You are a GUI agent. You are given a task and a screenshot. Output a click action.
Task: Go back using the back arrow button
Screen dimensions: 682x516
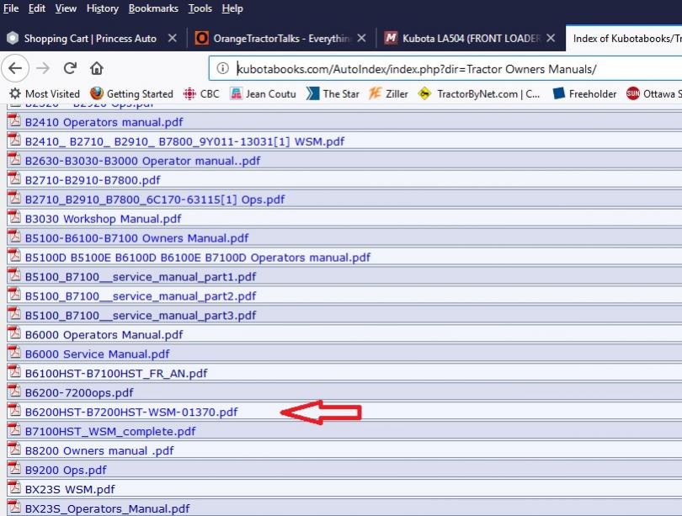point(15,68)
